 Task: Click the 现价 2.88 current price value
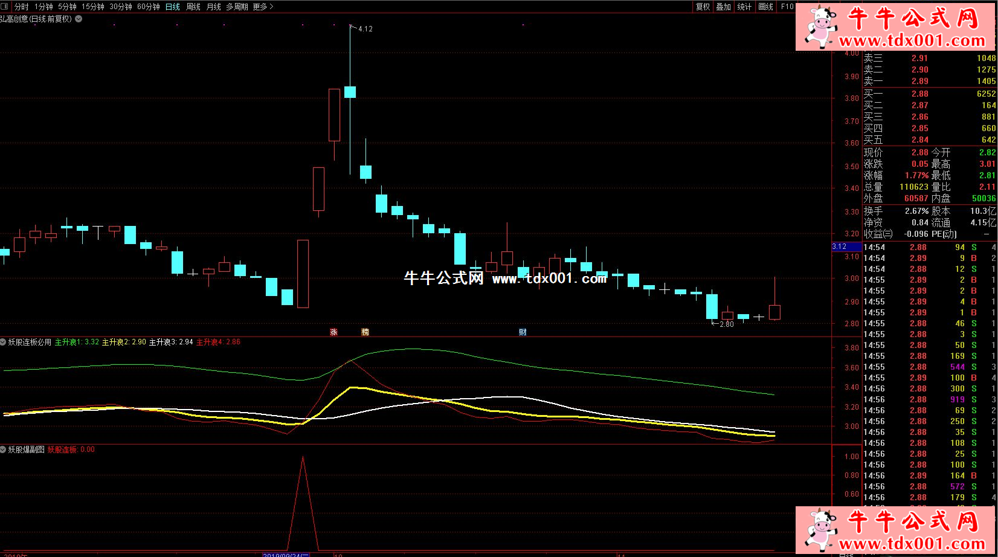point(920,152)
